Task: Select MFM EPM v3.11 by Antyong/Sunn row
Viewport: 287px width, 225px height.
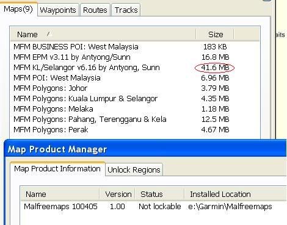Action: point(135,57)
